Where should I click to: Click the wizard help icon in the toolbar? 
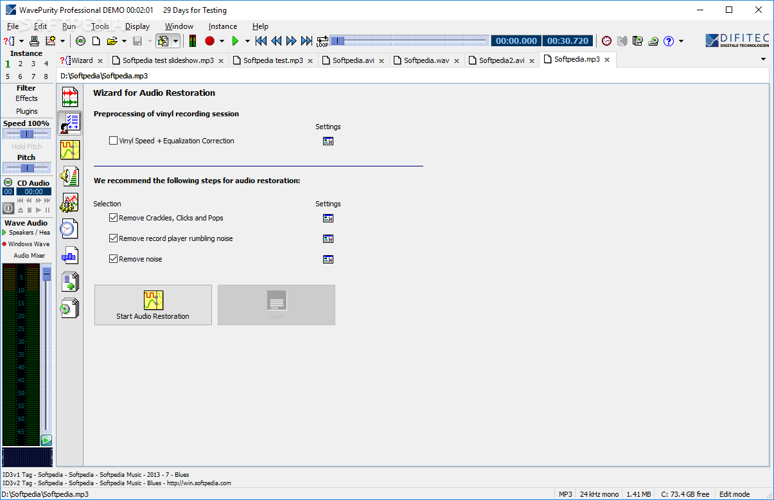tap(10, 41)
